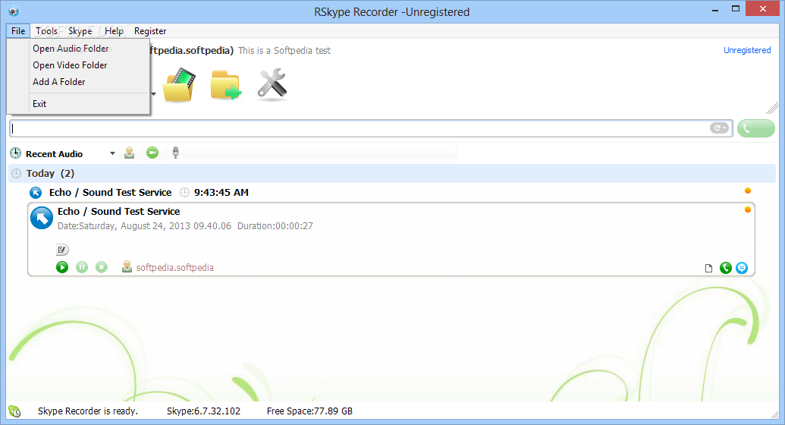Click the Echo / Sound Test Service card title

tap(118, 212)
